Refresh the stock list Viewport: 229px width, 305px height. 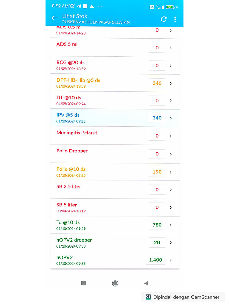(164, 19)
